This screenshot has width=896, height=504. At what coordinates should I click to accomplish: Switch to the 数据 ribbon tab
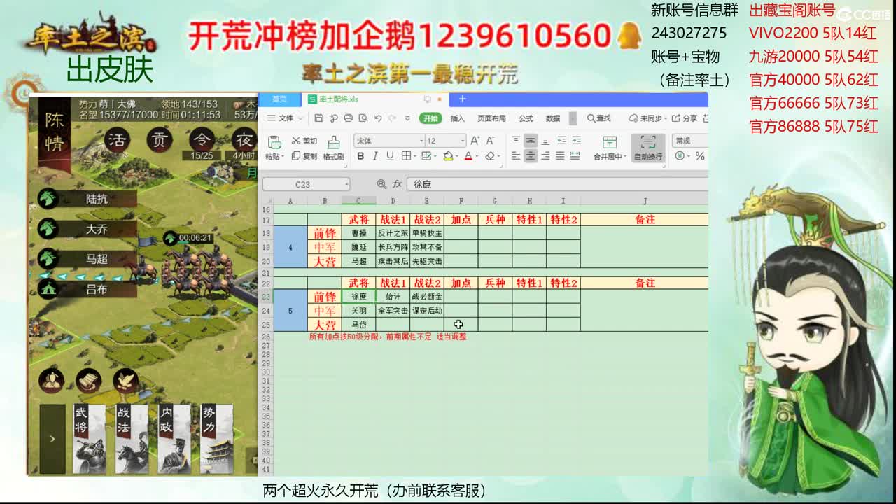tap(553, 118)
